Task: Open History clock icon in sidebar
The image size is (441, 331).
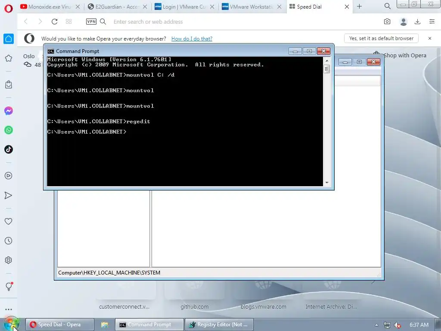Action: (x=9, y=240)
